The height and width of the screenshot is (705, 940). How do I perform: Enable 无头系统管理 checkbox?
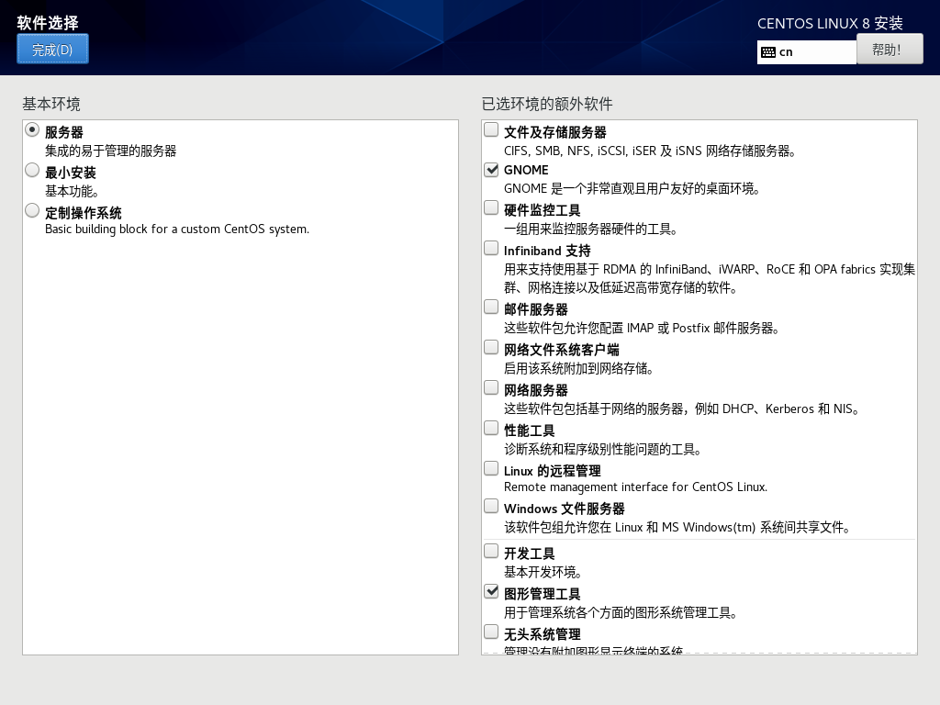(492, 632)
